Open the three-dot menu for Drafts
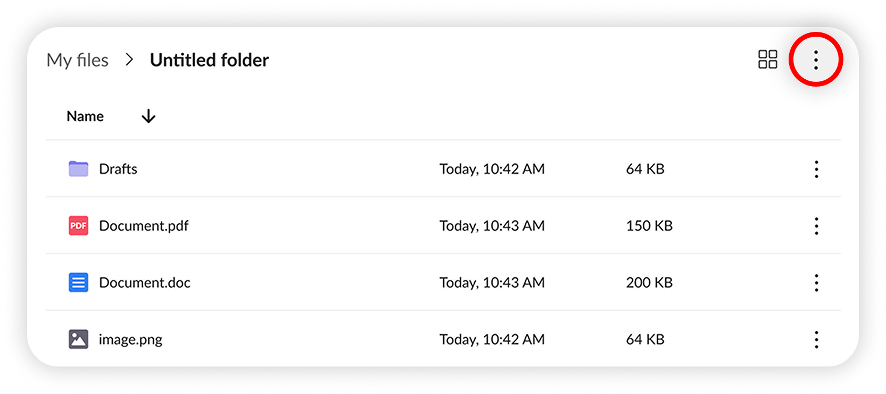Screen dimensions: 886x394 (x=816, y=169)
